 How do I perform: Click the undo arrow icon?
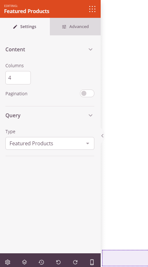pos(58,262)
